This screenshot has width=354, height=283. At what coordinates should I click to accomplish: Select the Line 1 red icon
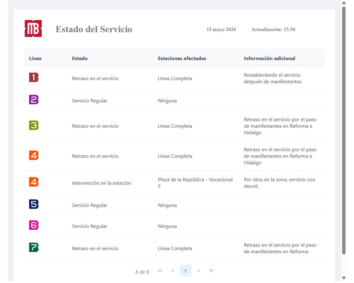coord(34,78)
